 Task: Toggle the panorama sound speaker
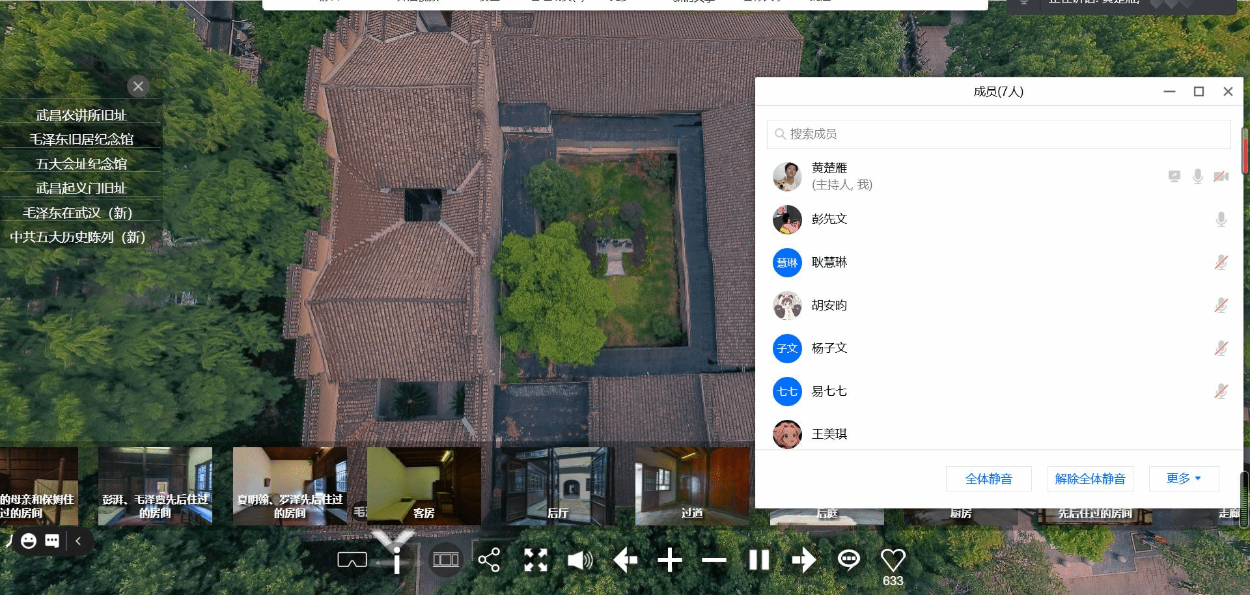[579, 560]
